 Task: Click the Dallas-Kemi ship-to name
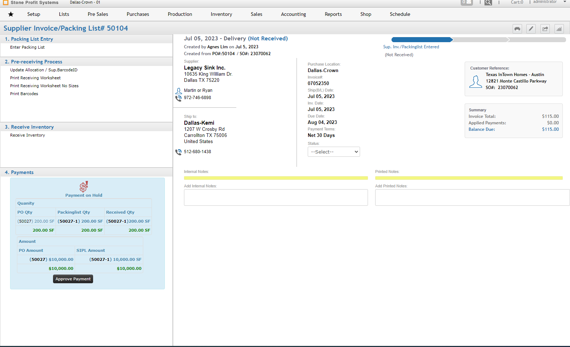(199, 123)
